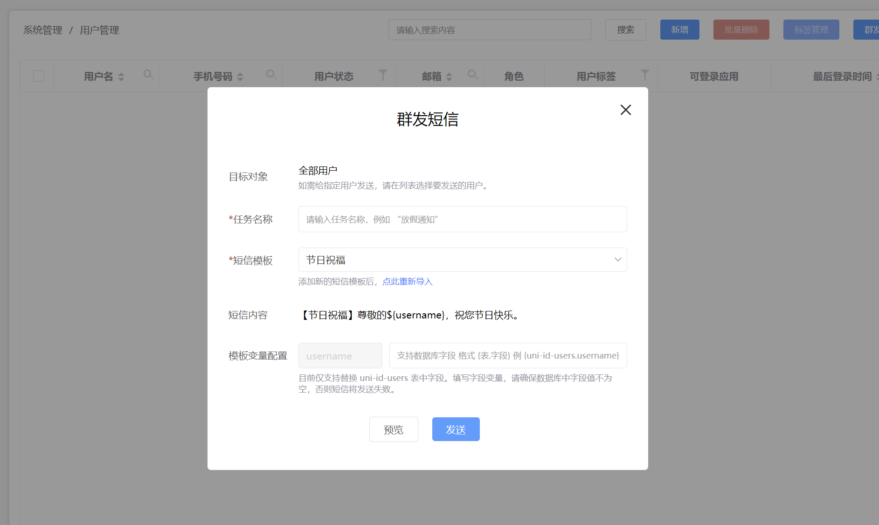Click the 全部用户 target text
Image resolution: width=879 pixels, height=525 pixels.
tap(318, 171)
